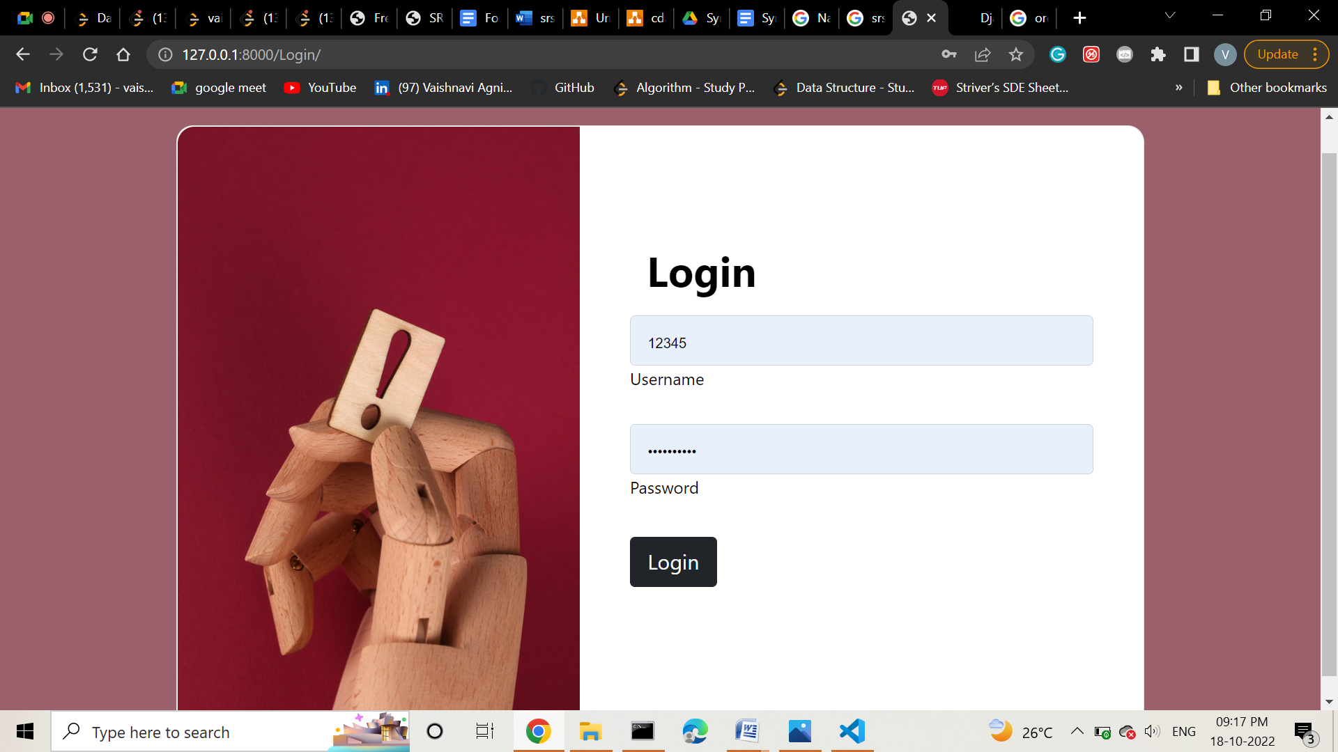Screen dimensions: 1338x752
Task: Open YouTube bookmark
Action: (321, 88)
